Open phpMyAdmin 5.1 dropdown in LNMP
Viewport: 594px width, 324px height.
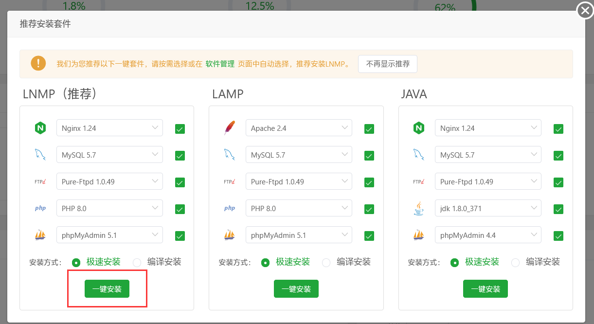109,235
